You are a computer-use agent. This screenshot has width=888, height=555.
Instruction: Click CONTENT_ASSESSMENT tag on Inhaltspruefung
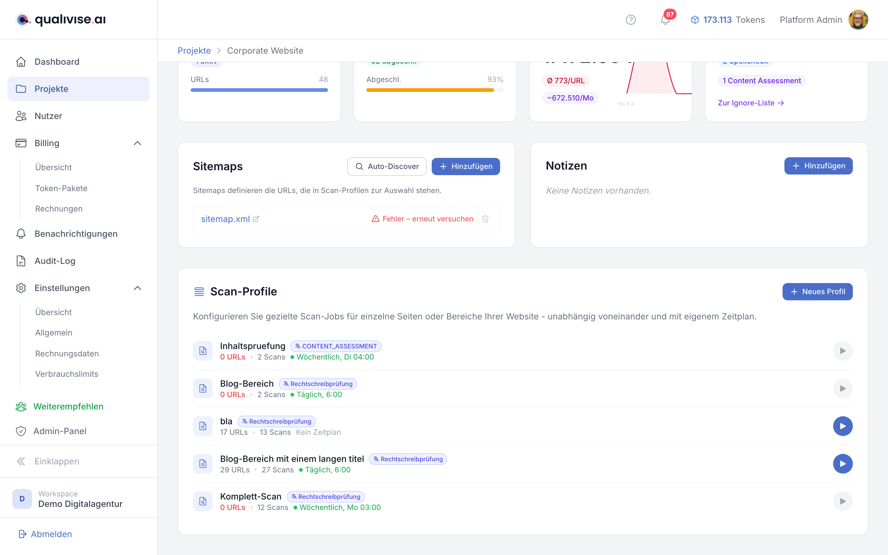pos(336,346)
